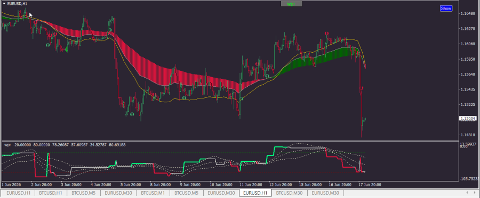Open the dropdown triangle beside the EURUSD,H1 title
Viewport: 480px width, 198px height.
click(x=4, y=4)
